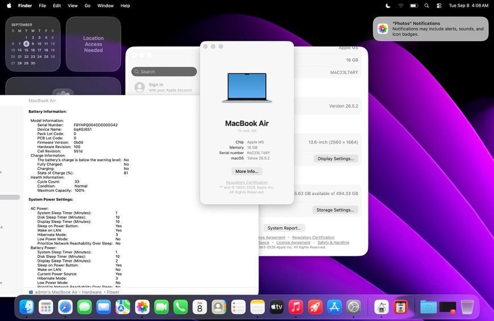Open Reminders from the Dock
This screenshot has width=494, height=321.
tap(238, 307)
